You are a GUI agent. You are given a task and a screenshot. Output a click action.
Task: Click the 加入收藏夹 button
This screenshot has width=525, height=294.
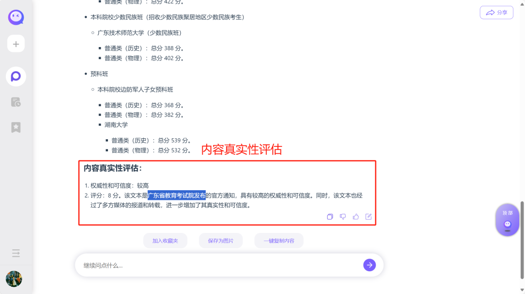click(165, 241)
